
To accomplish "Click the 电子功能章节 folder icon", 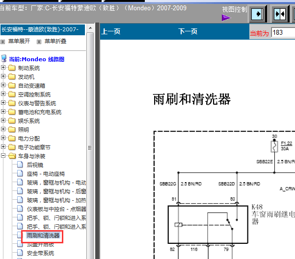I will coord(12,147).
